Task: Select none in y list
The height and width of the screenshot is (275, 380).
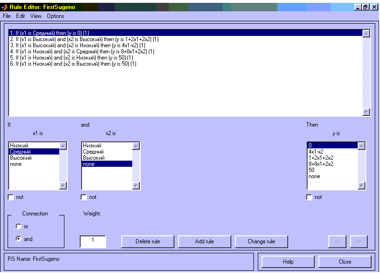Action: [x=333, y=176]
